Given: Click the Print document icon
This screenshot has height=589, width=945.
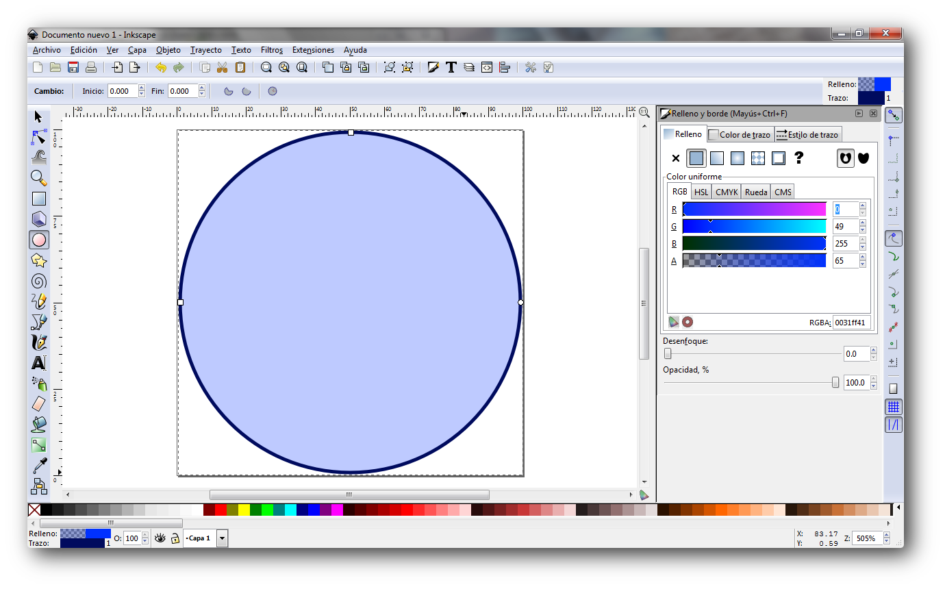Looking at the screenshot, I should coord(90,67).
